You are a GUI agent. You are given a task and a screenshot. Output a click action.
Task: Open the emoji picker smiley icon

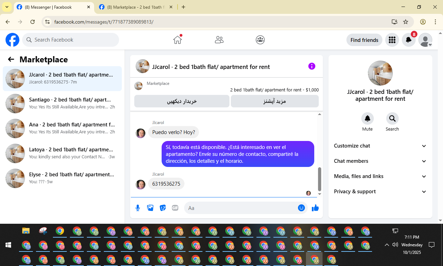pyautogui.click(x=301, y=208)
